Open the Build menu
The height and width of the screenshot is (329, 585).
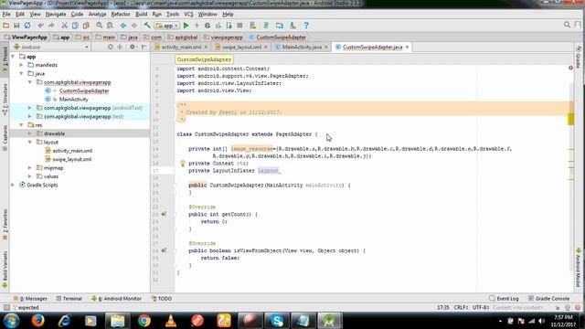(141, 15)
